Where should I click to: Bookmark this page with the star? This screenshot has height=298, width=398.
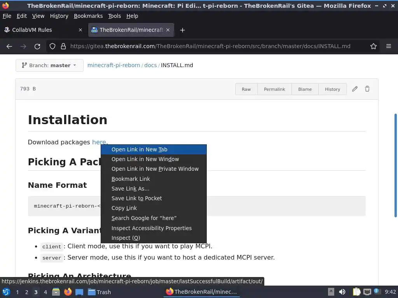[374, 46]
